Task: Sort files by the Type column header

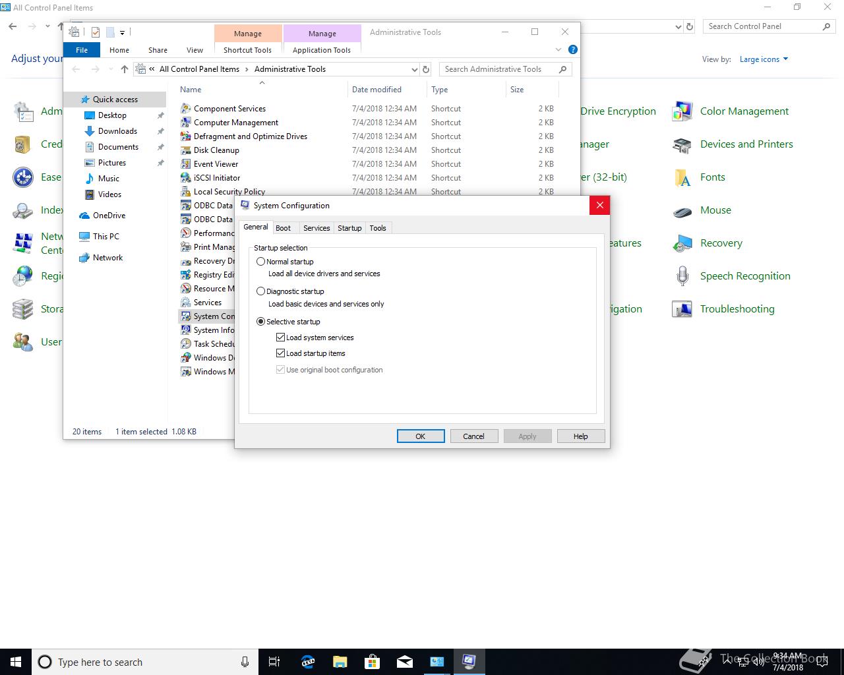Action: (x=467, y=90)
